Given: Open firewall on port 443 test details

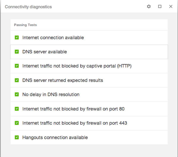Looking at the screenshot, I should pos(75,123).
